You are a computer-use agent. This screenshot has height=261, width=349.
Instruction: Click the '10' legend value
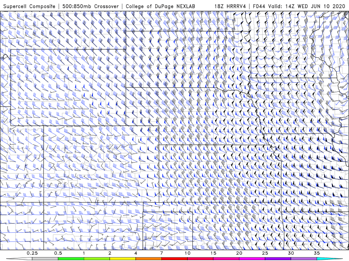click(x=188, y=253)
